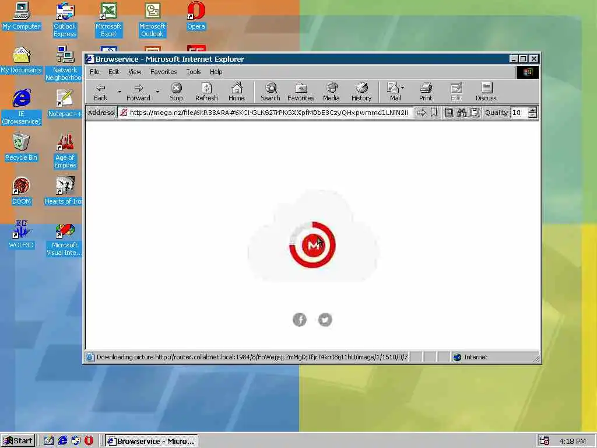Show the browsing History pane

361,92
